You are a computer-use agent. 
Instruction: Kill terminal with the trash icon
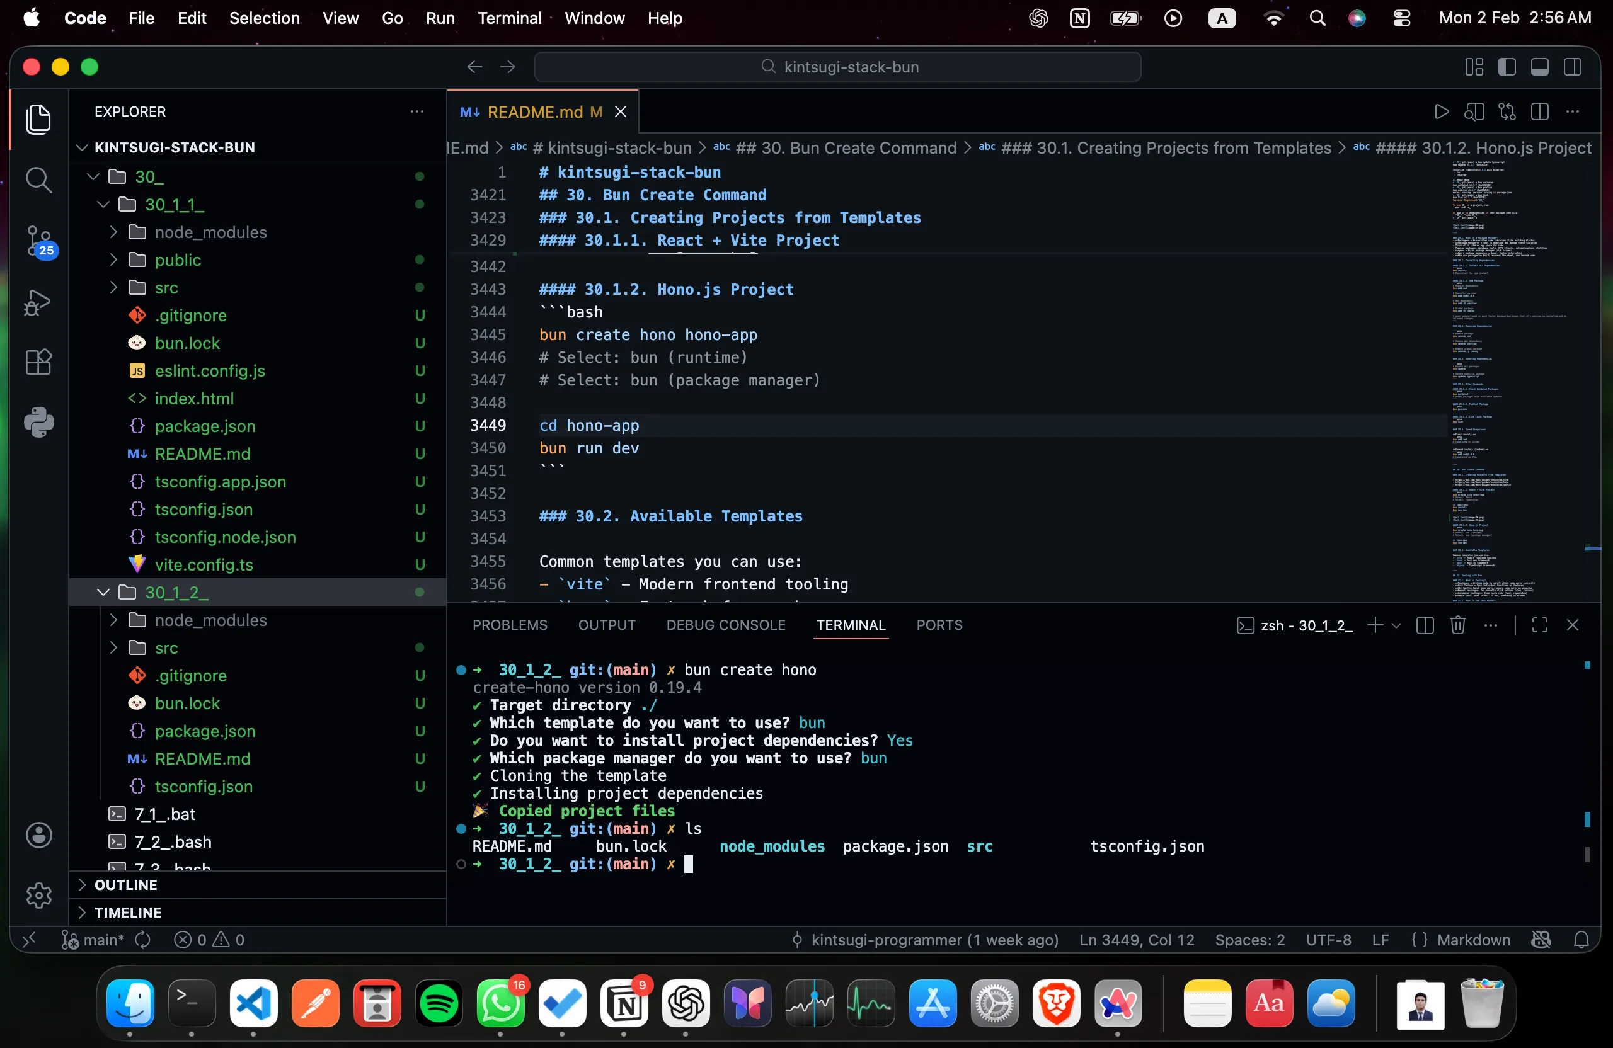1458,625
